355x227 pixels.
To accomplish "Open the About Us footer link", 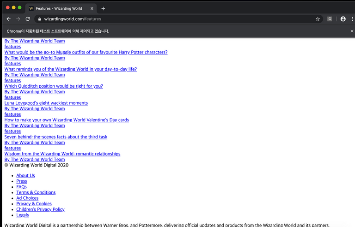I will (25, 176).
